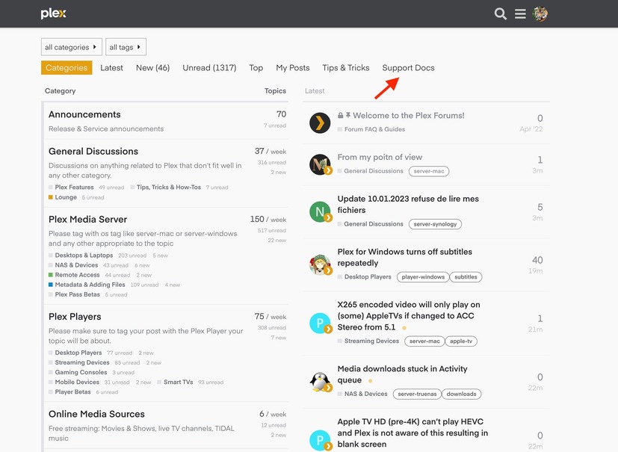Click the Category column header

[x=60, y=90]
